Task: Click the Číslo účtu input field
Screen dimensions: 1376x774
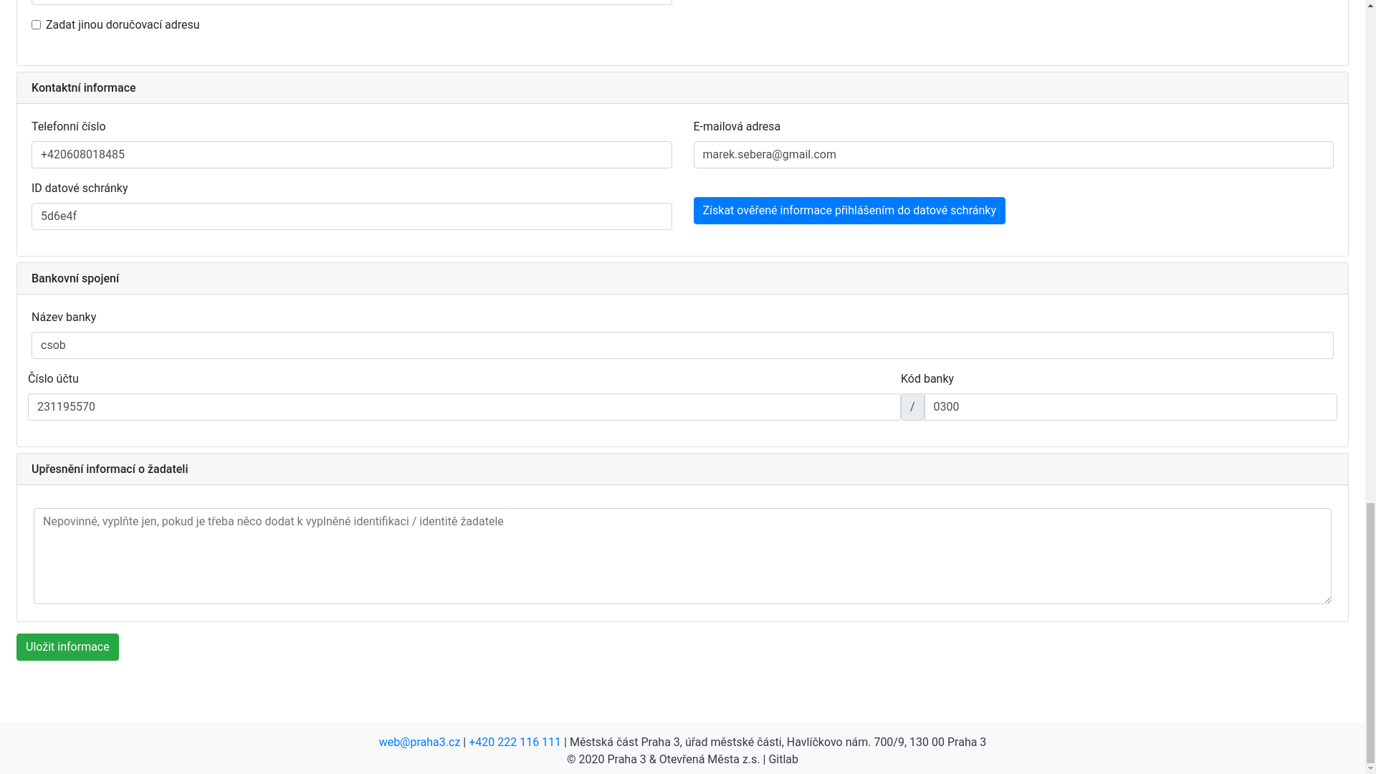Action: pyautogui.click(x=464, y=407)
